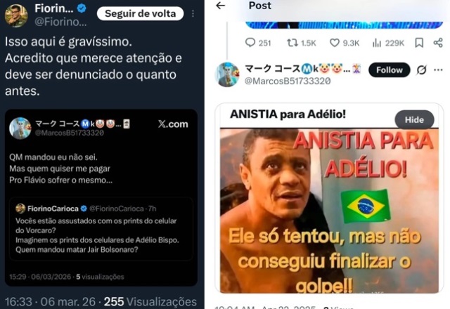Open the nested FiorinoCarioca quoted tweet

pos(101,228)
